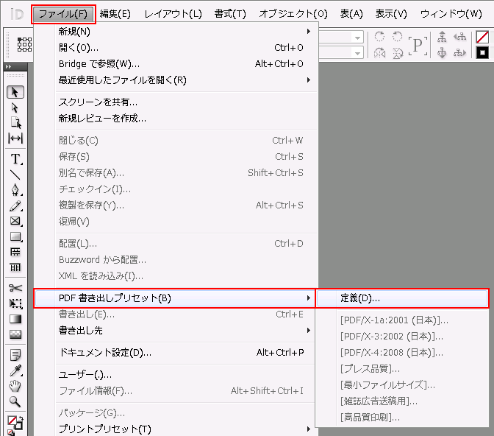
Task: Select [PDF/X-1a:2001 (日本)]... preset
Action: click(x=402, y=320)
